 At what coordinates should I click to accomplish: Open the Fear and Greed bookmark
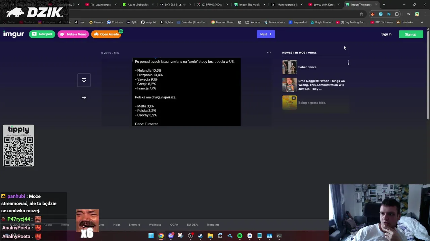coord(223,22)
